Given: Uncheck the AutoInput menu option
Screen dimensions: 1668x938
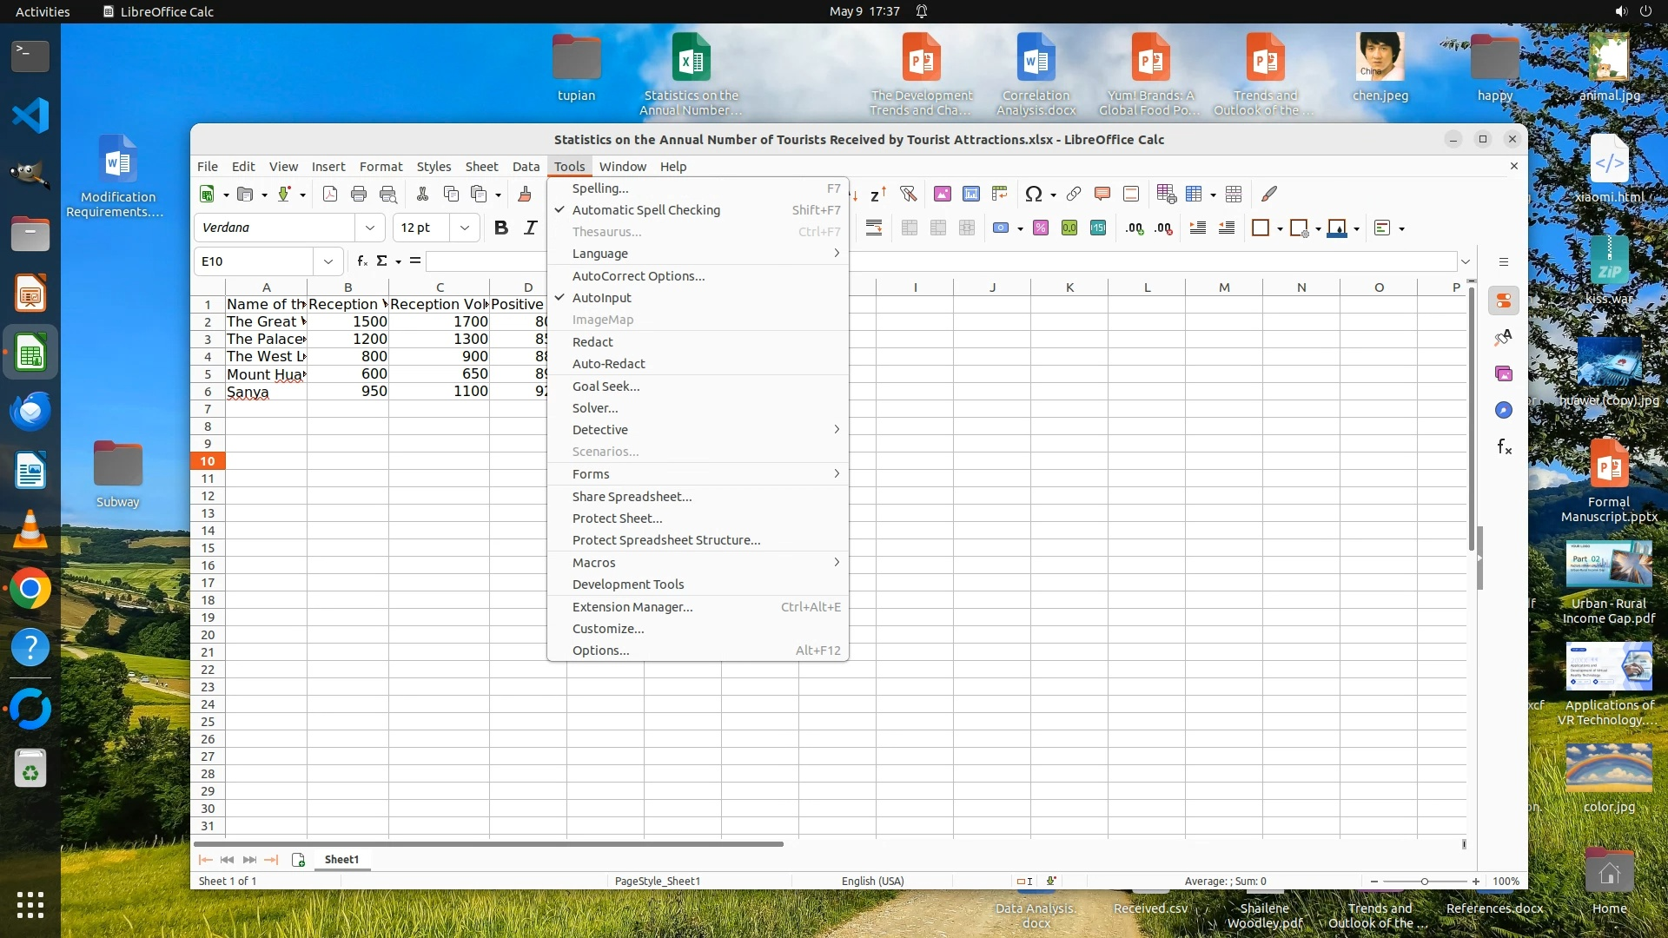Looking at the screenshot, I should tap(601, 298).
